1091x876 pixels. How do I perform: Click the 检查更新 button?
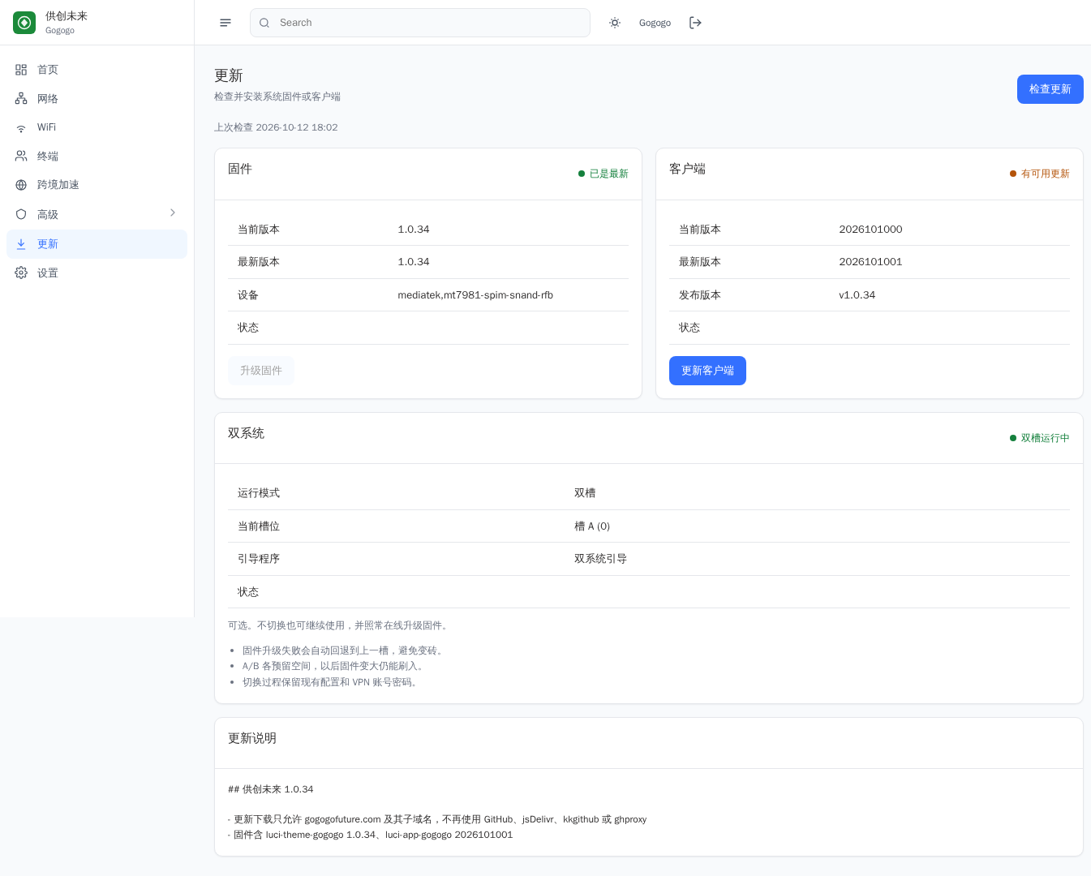(x=1050, y=89)
